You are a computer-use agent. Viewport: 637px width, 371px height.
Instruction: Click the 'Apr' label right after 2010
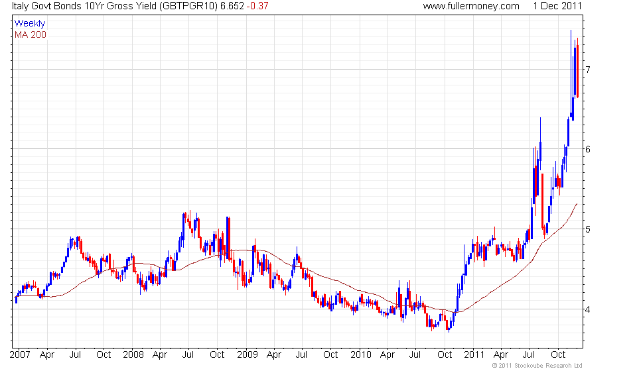tap(388, 355)
